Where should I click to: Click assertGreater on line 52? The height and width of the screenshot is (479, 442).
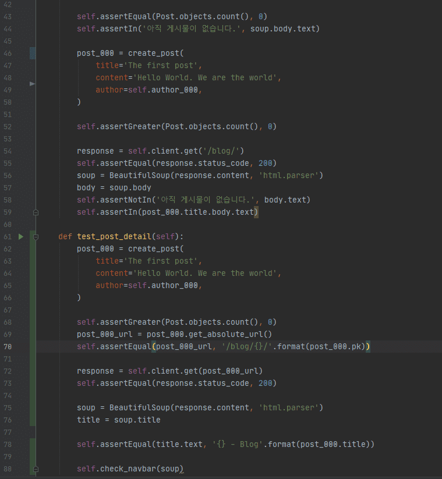[130, 126]
